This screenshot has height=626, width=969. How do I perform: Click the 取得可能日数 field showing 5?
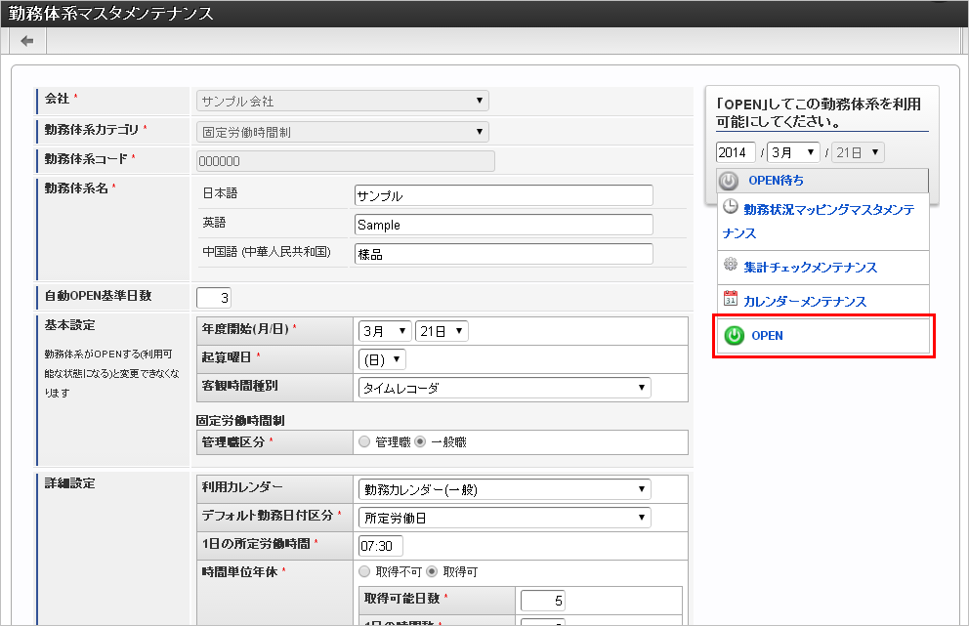click(x=542, y=600)
